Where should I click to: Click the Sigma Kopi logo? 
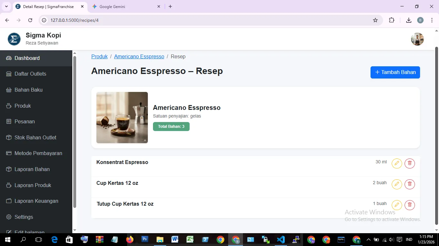(x=14, y=39)
